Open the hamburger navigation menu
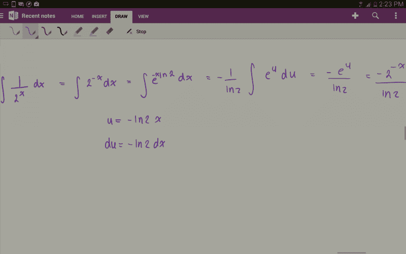Screen dimensions: 406x254 click(x=2, y=16)
